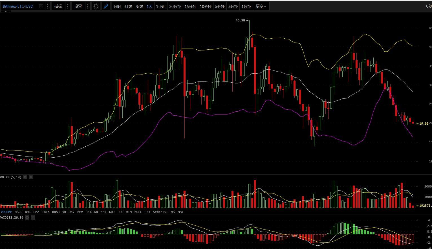Toggle the VR indicator
Viewport: 432px width, 249px height.
coord(64,212)
